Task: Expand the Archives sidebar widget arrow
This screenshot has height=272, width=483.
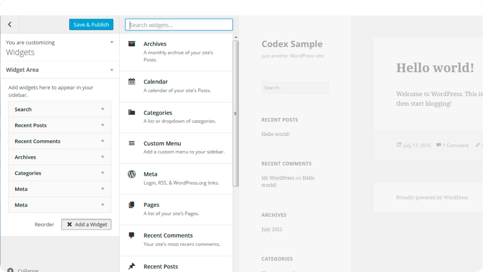Action: (103, 157)
